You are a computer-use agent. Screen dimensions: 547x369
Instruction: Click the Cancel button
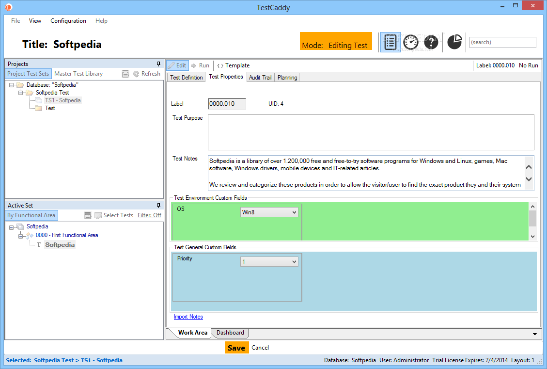coord(260,348)
